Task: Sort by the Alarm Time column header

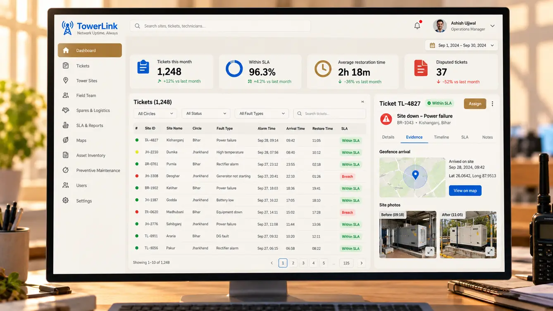Action: (x=267, y=128)
